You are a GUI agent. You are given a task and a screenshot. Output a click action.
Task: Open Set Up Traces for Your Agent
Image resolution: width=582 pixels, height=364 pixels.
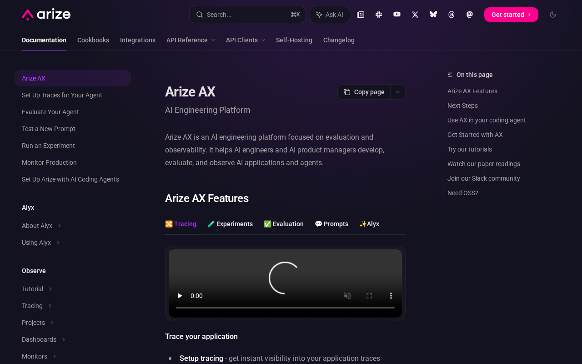click(x=62, y=95)
